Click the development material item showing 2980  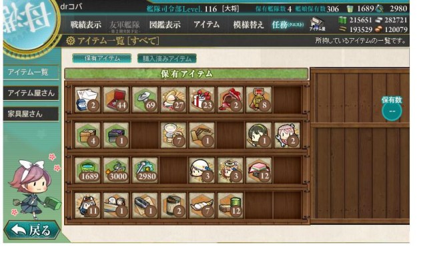coord(145,170)
